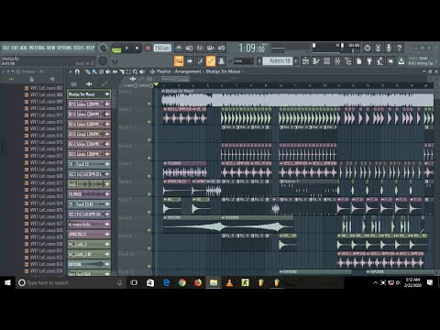440x330 pixels.
Task: Open the EDIT menu
Action: point(15,48)
